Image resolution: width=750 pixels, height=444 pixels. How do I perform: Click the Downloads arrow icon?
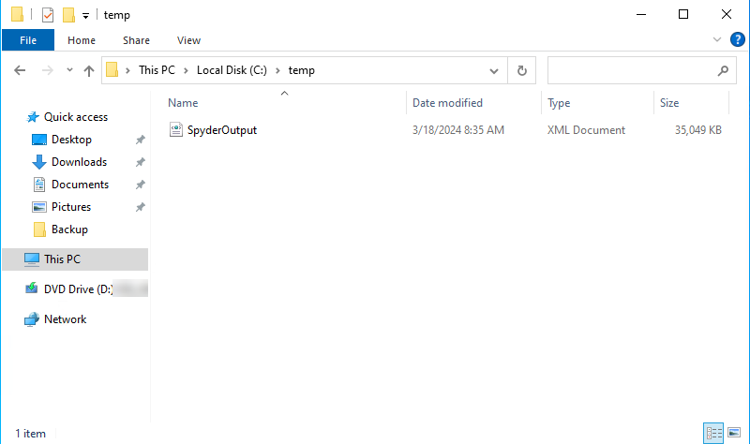39,162
